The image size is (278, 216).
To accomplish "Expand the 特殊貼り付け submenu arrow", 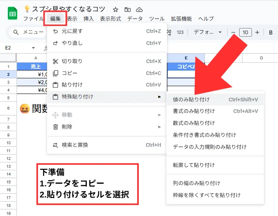I will point(159,97).
